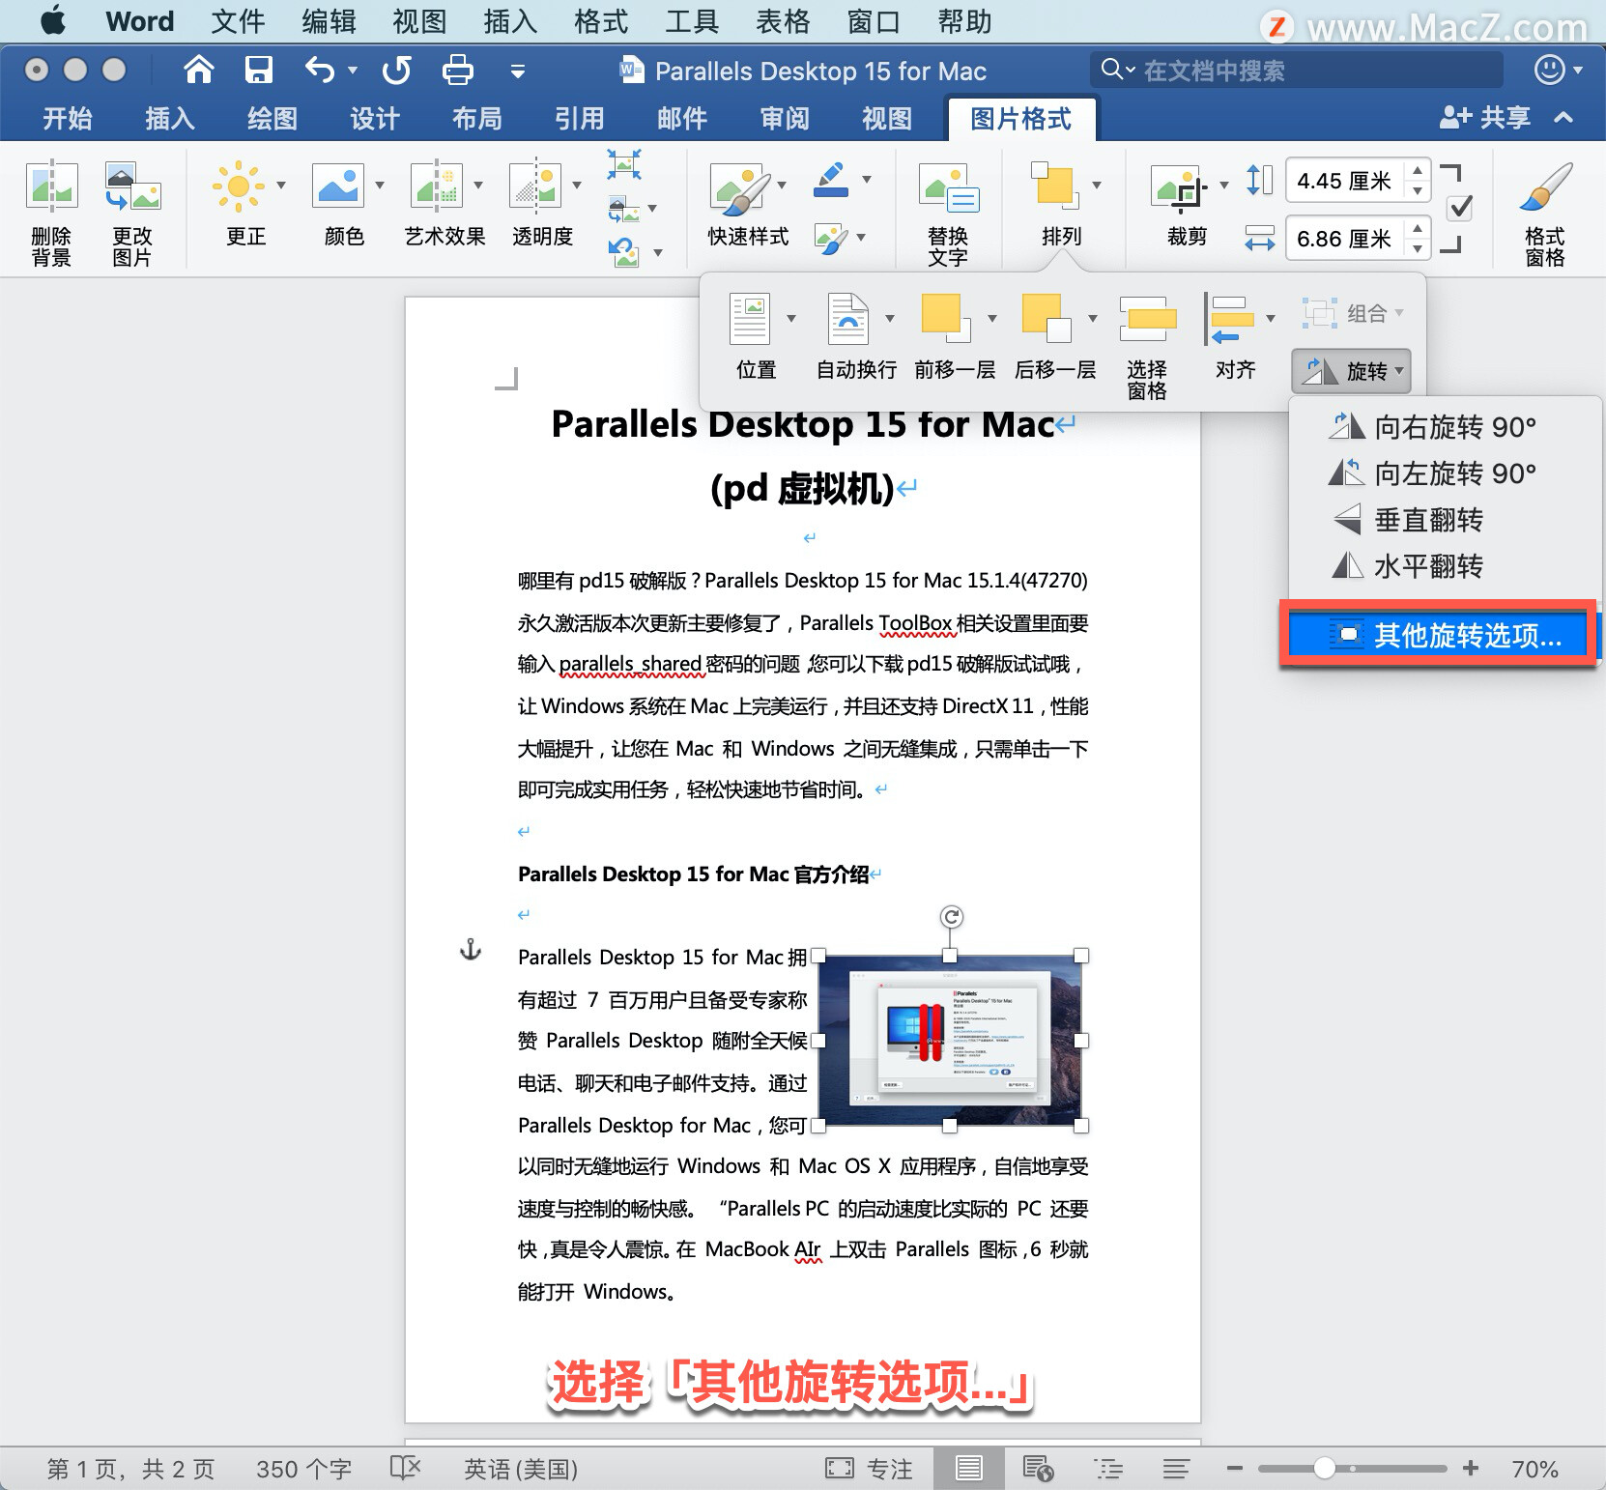
Task: Click the zoom slider handle
Action: point(1325,1468)
